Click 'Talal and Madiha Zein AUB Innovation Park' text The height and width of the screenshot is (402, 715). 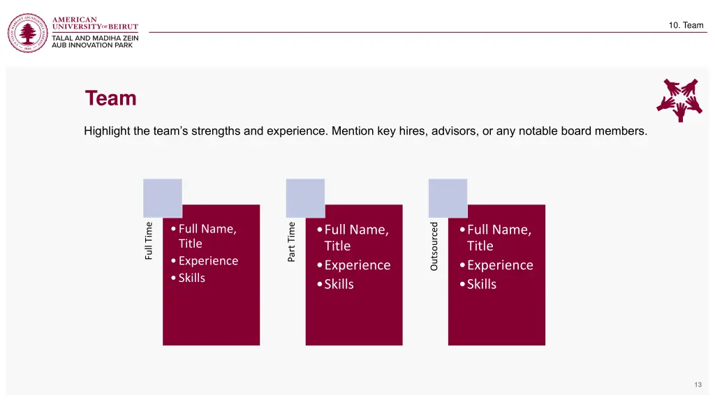[x=95, y=41]
